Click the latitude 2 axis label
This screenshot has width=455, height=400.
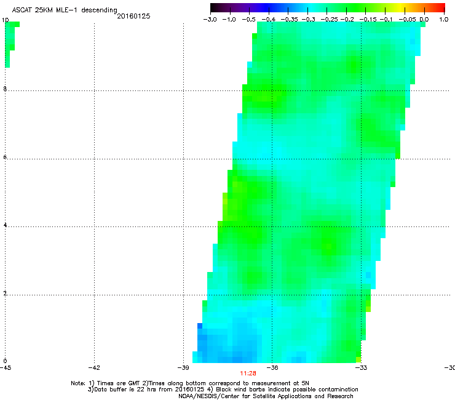(5, 294)
